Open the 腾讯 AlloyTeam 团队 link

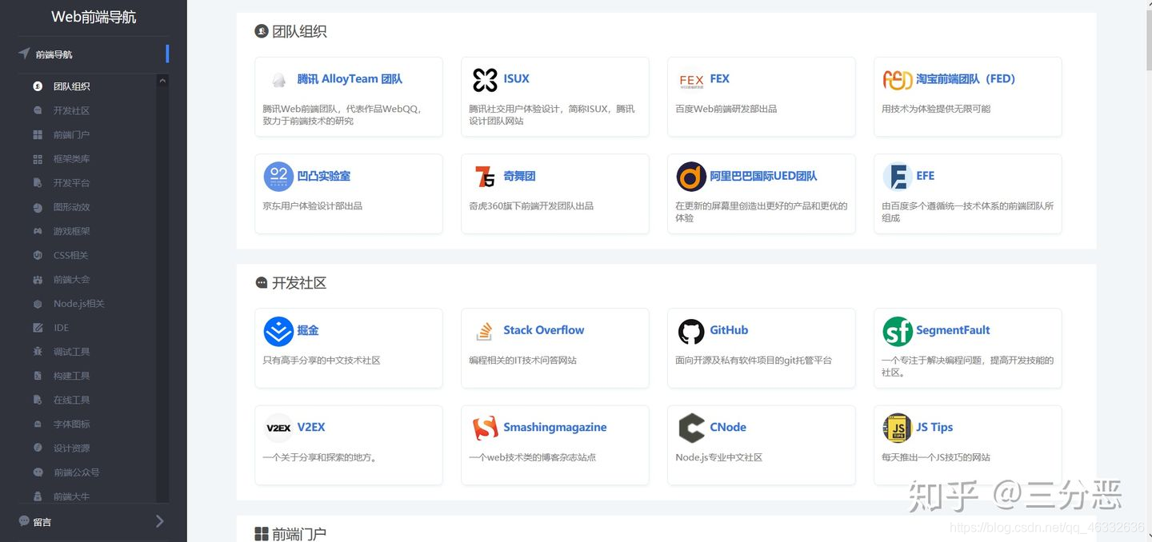[x=350, y=79]
